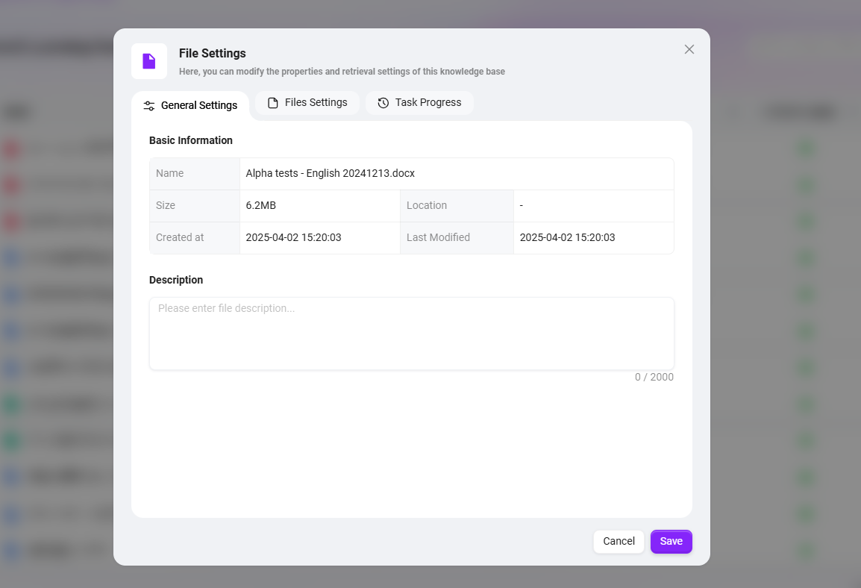
Task: Click the Location label cell
Action: (x=427, y=205)
